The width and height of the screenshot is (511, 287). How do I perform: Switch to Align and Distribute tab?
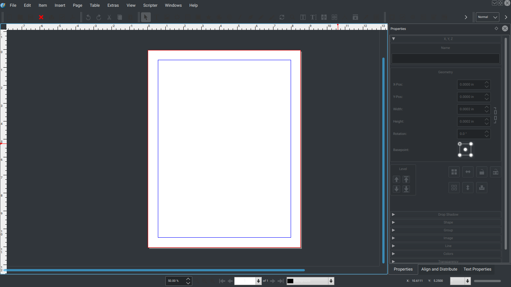coord(439,269)
